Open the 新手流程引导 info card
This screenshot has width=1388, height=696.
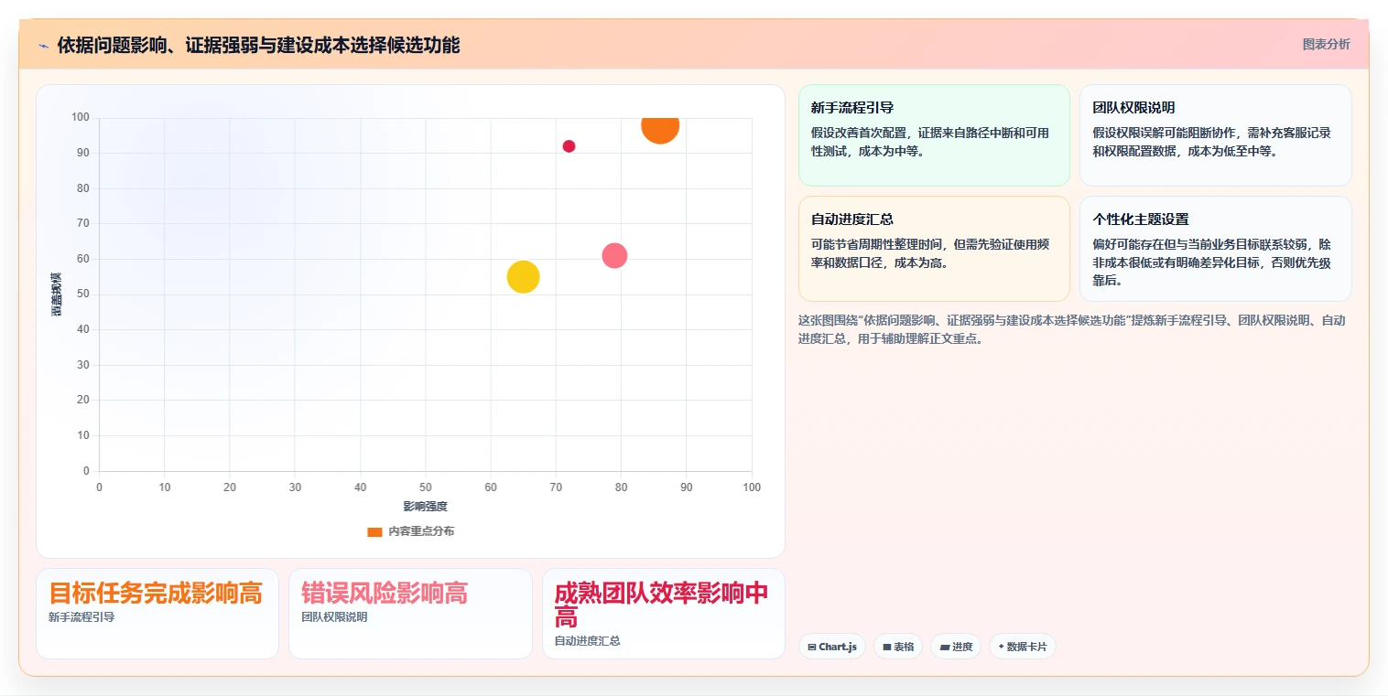click(934, 135)
